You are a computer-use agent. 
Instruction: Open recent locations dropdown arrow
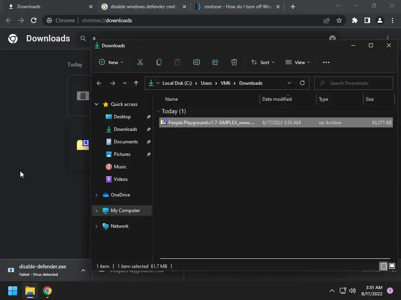click(x=125, y=83)
